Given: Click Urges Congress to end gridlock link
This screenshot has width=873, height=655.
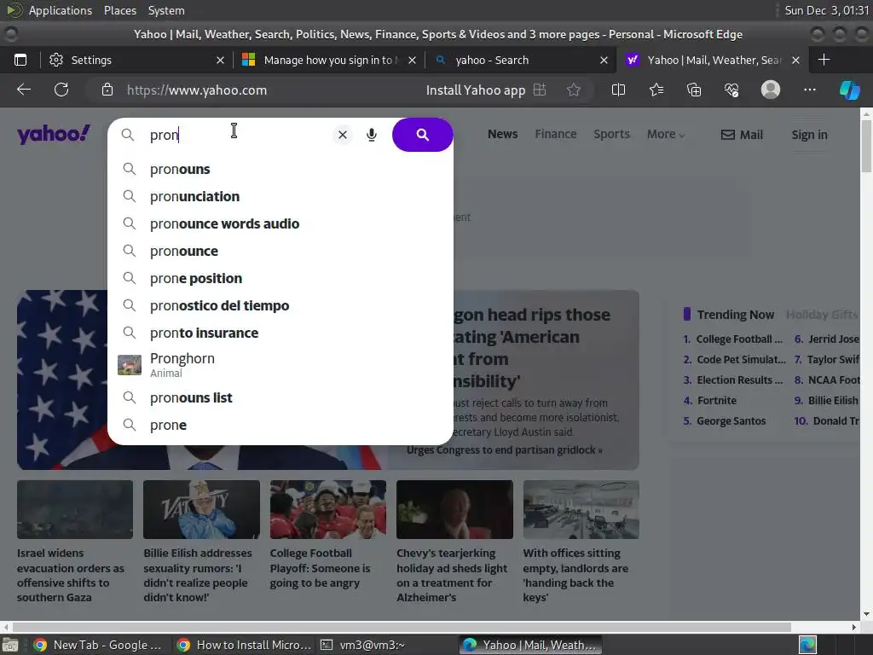Looking at the screenshot, I should [505, 450].
